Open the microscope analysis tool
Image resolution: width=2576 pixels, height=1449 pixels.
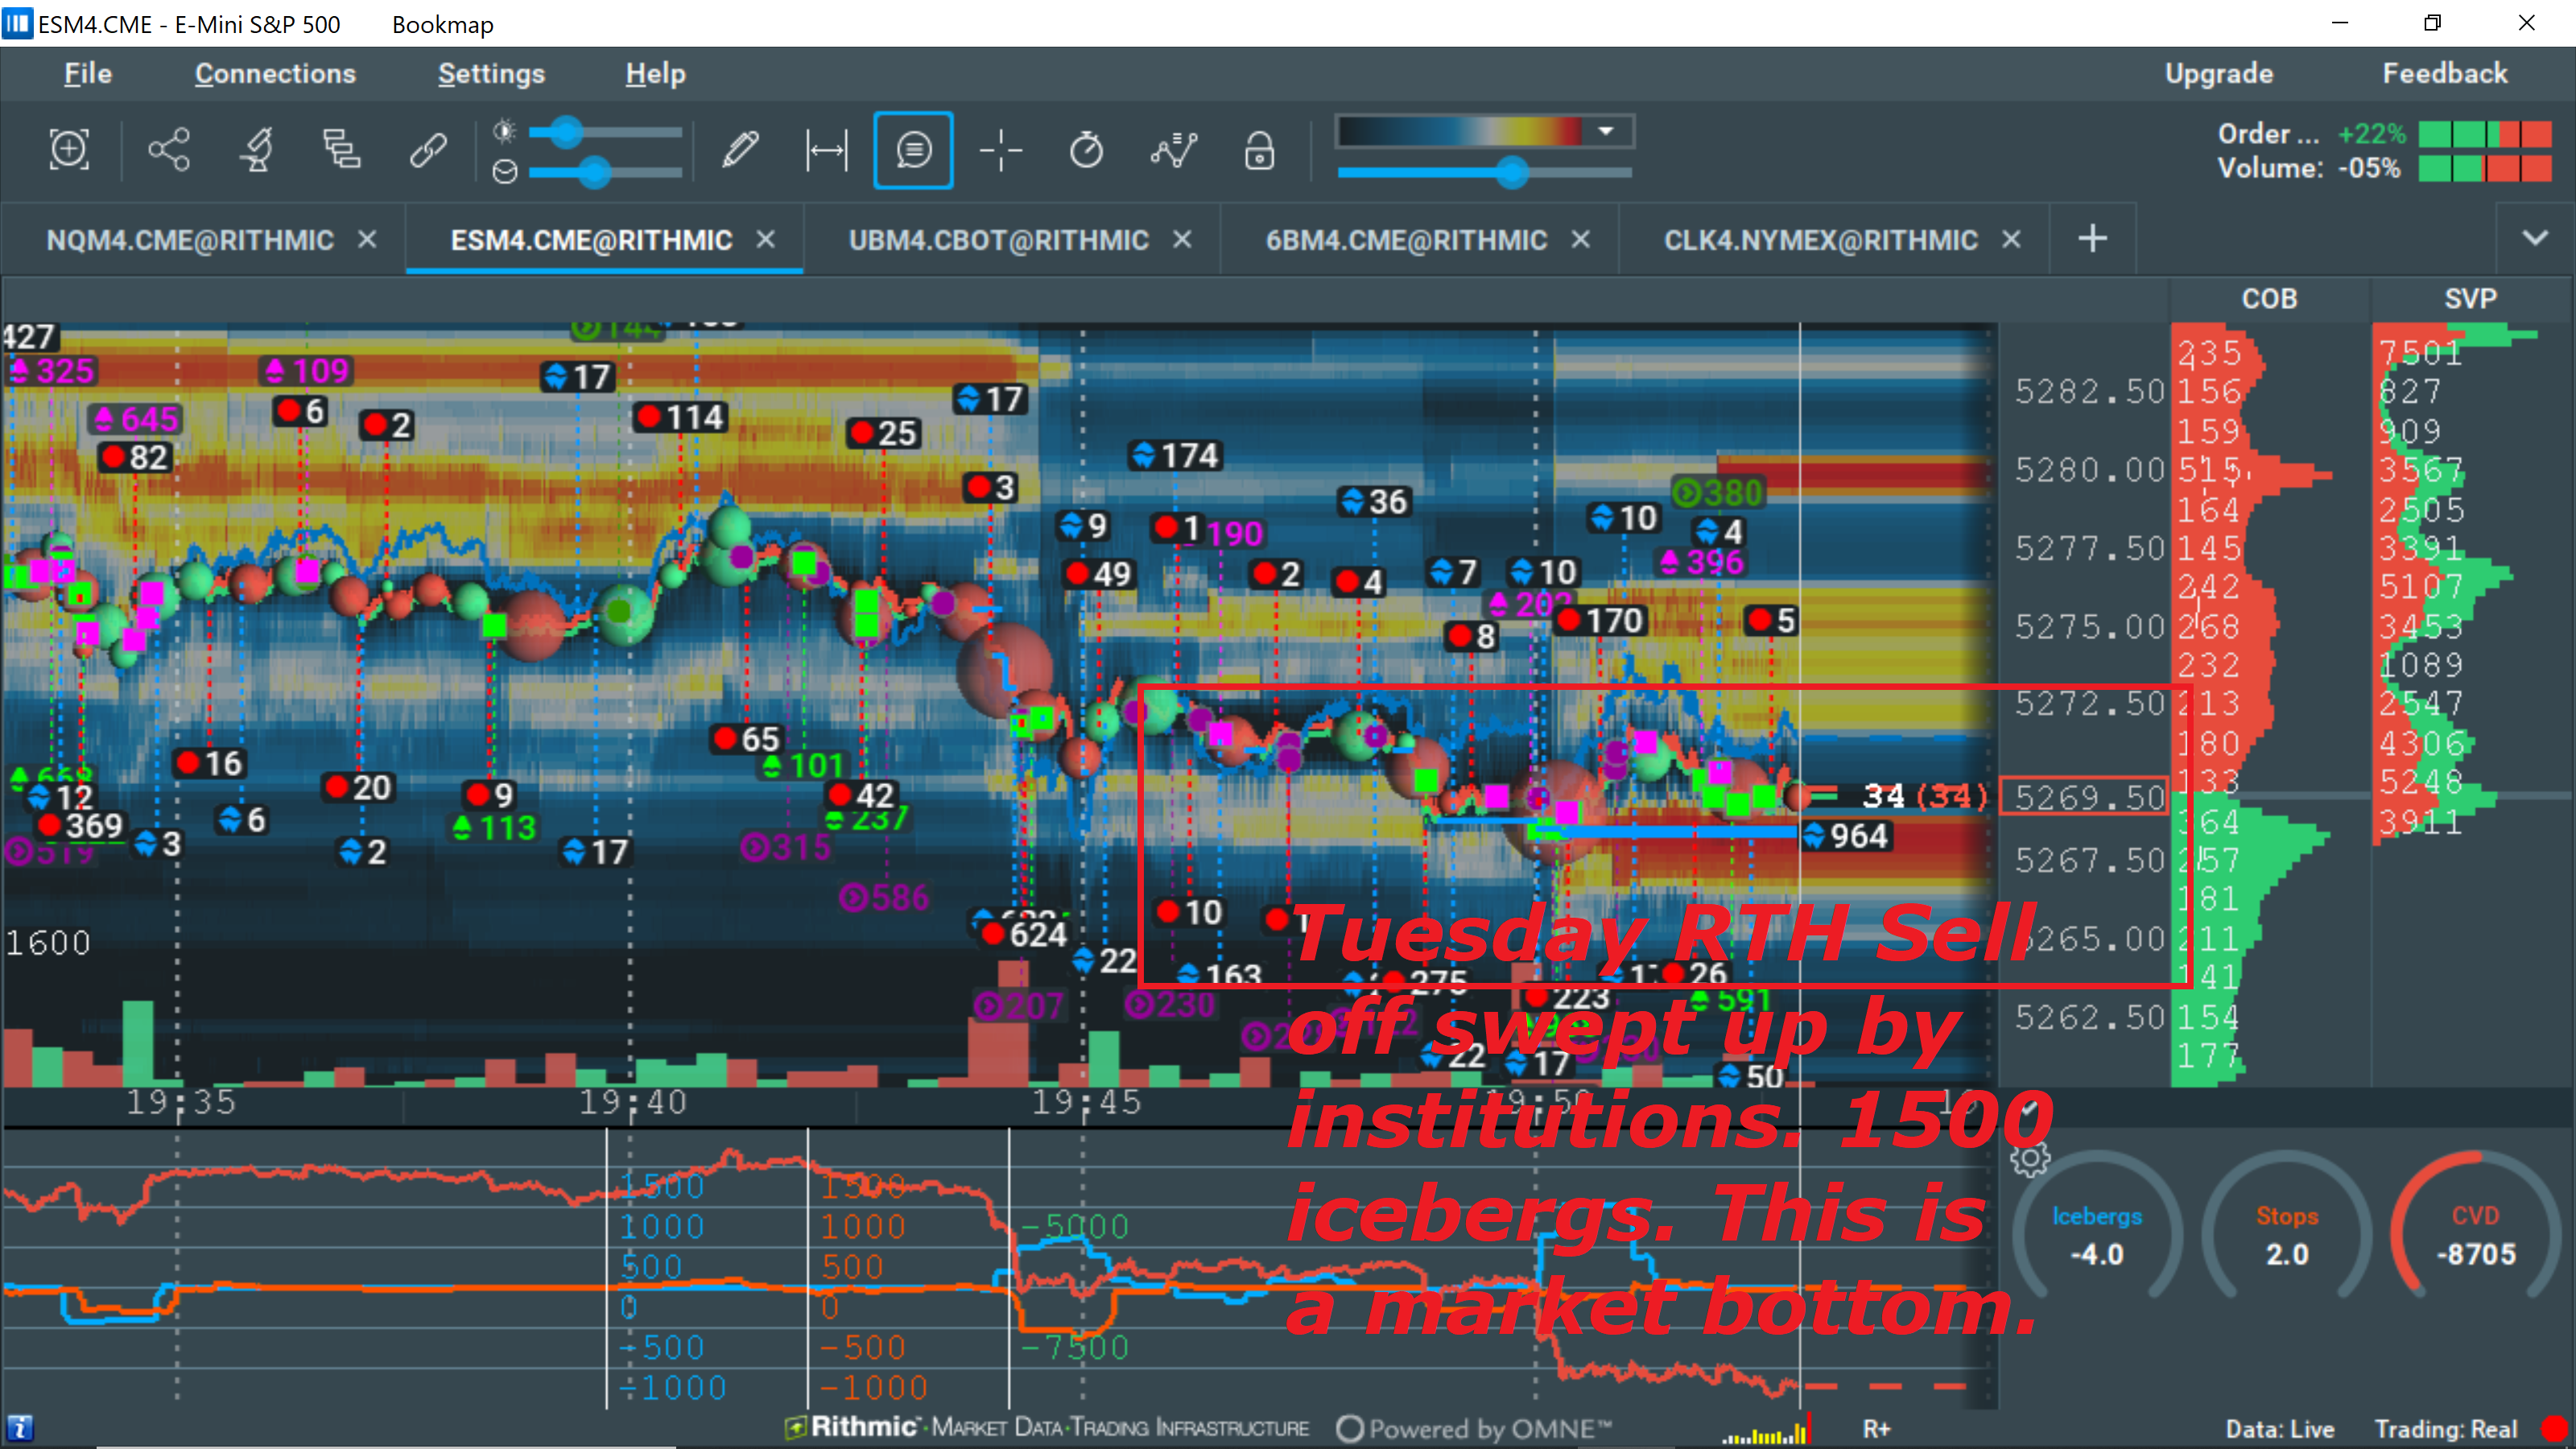click(x=256, y=150)
